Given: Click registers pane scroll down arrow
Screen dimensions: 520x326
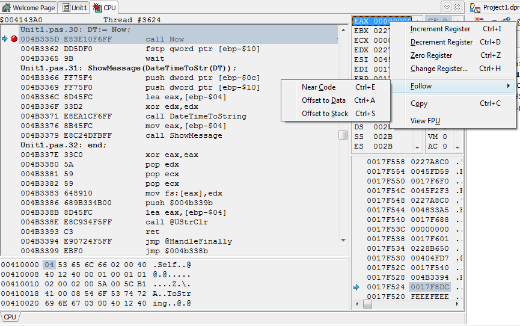Looking at the screenshot, I should [417, 147].
